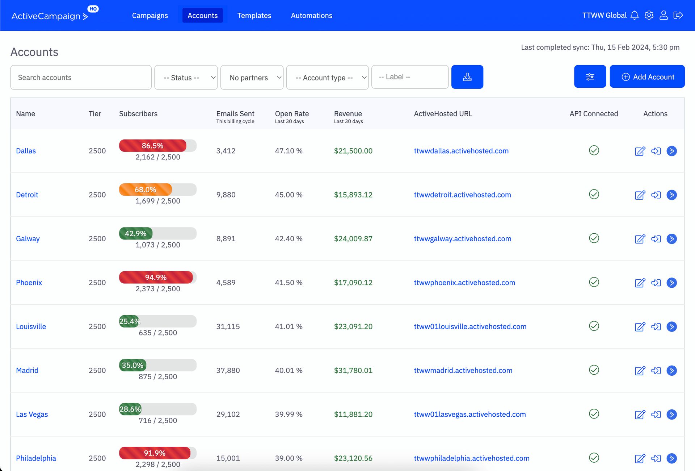Image resolution: width=695 pixels, height=471 pixels.
Task: Open the Account type dropdown
Action: pyautogui.click(x=327, y=78)
